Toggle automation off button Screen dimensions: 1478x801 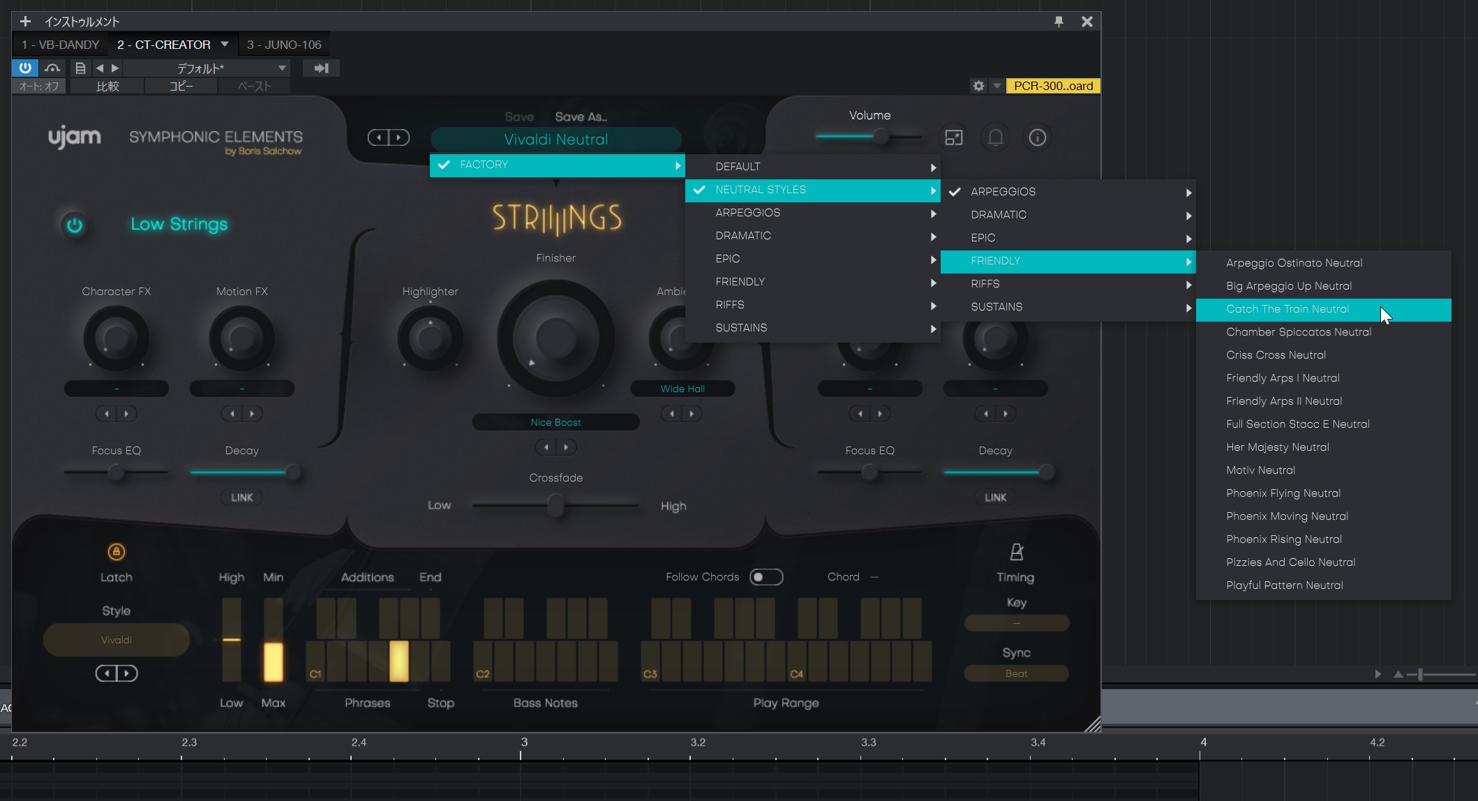point(39,86)
